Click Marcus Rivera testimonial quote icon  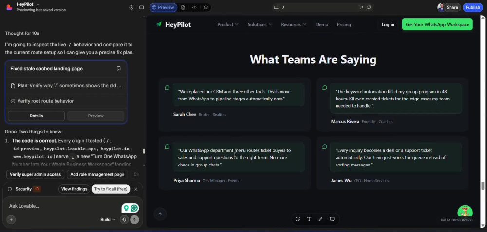coord(324,88)
